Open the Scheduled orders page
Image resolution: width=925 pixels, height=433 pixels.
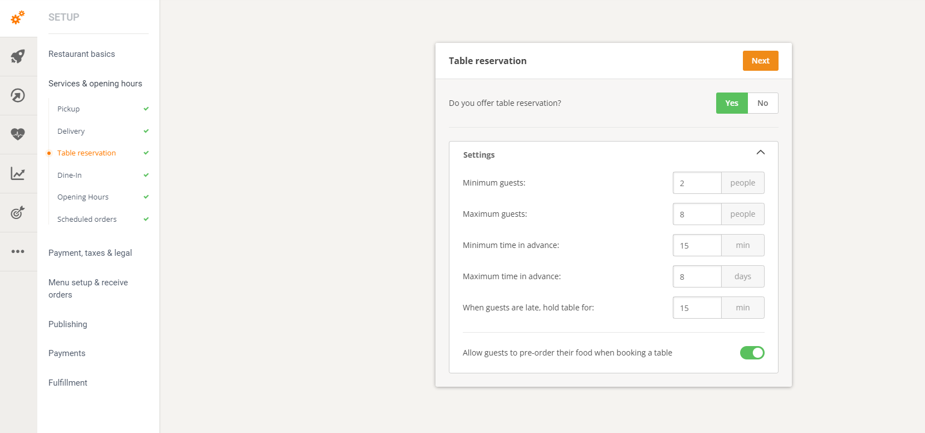(87, 219)
